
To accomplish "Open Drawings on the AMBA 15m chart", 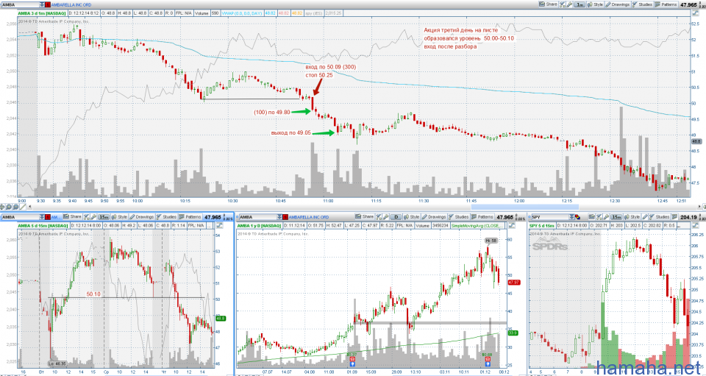I will pyautogui.click(x=142, y=217).
